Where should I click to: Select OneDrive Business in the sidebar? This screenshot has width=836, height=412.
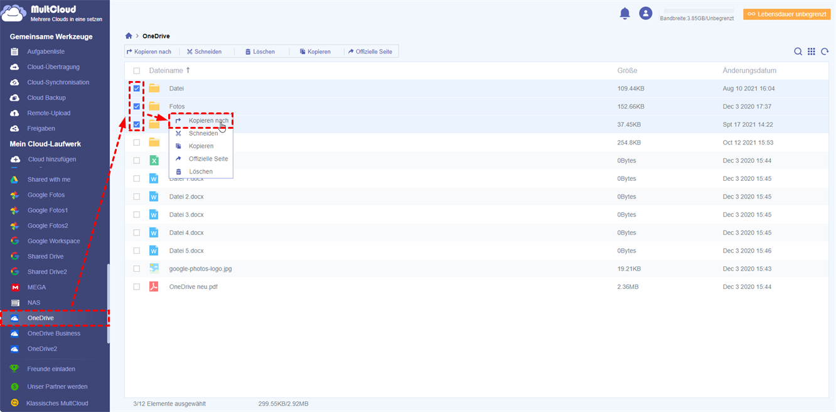pyautogui.click(x=54, y=333)
